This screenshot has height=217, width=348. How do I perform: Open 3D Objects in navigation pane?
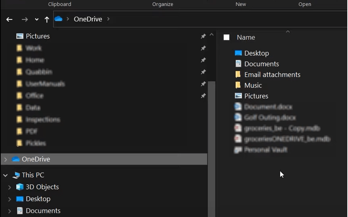point(42,187)
